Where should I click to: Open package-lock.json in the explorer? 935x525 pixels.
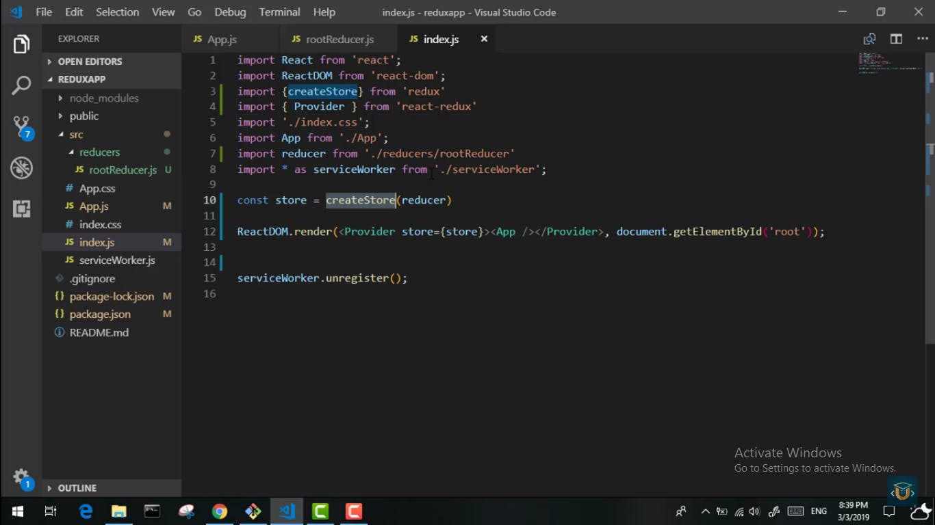[112, 297]
